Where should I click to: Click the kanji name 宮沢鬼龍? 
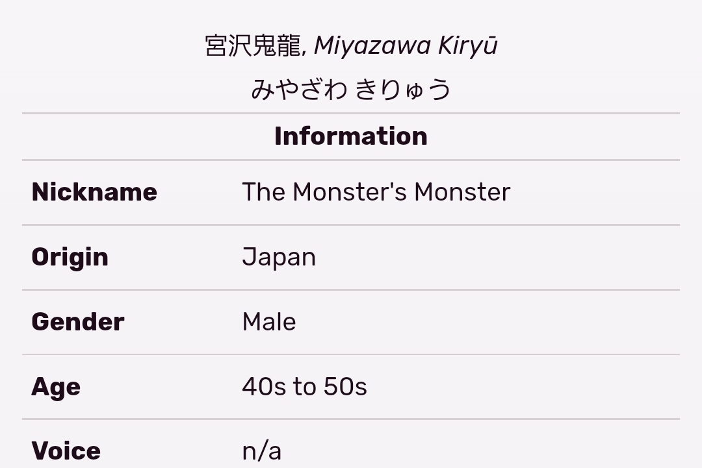pos(253,46)
